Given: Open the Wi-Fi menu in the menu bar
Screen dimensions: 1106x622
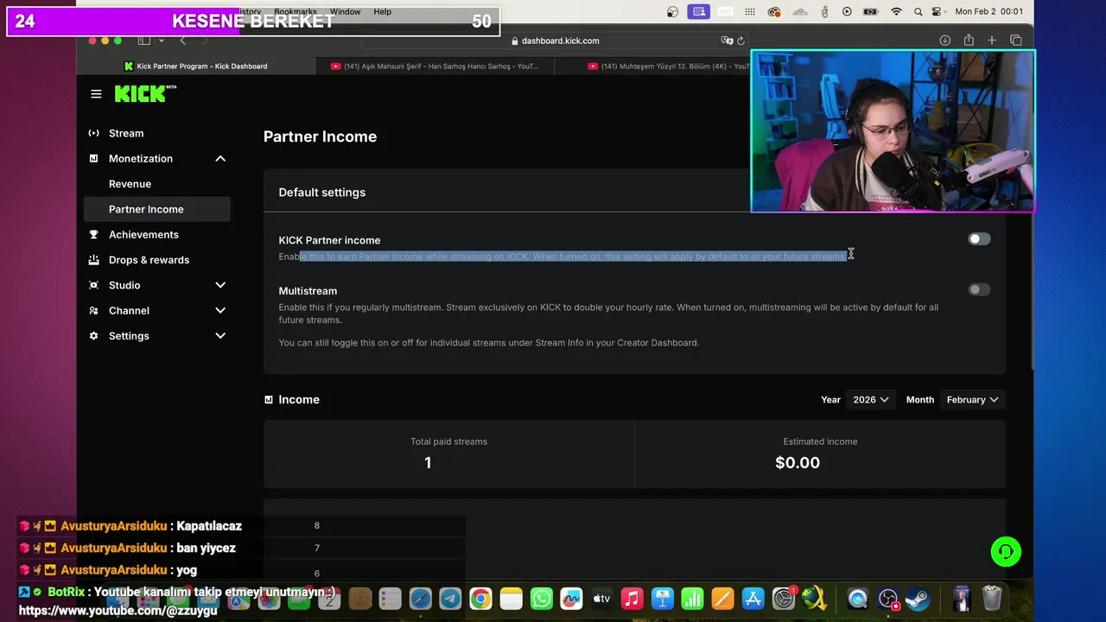Looking at the screenshot, I should click(896, 12).
